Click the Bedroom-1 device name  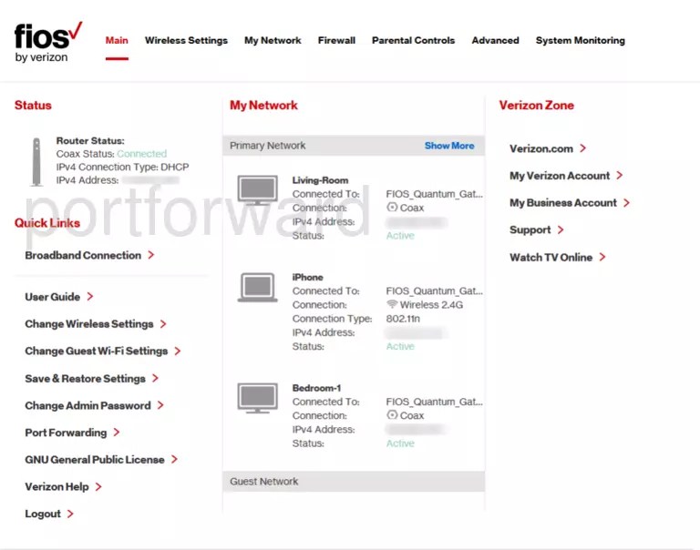point(316,388)
